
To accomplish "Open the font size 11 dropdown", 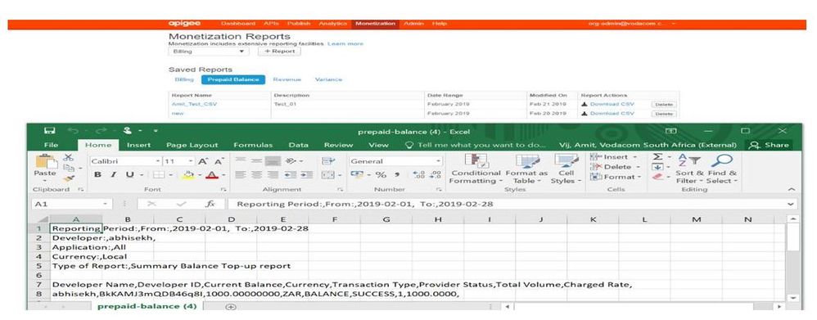I will 191,161.
